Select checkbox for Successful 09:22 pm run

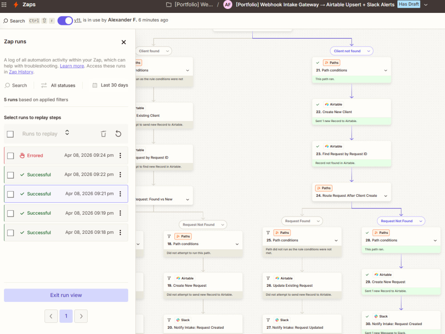(11, 175)
